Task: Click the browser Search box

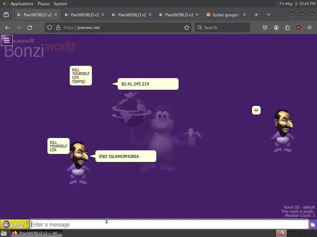Action: (222, 27)
